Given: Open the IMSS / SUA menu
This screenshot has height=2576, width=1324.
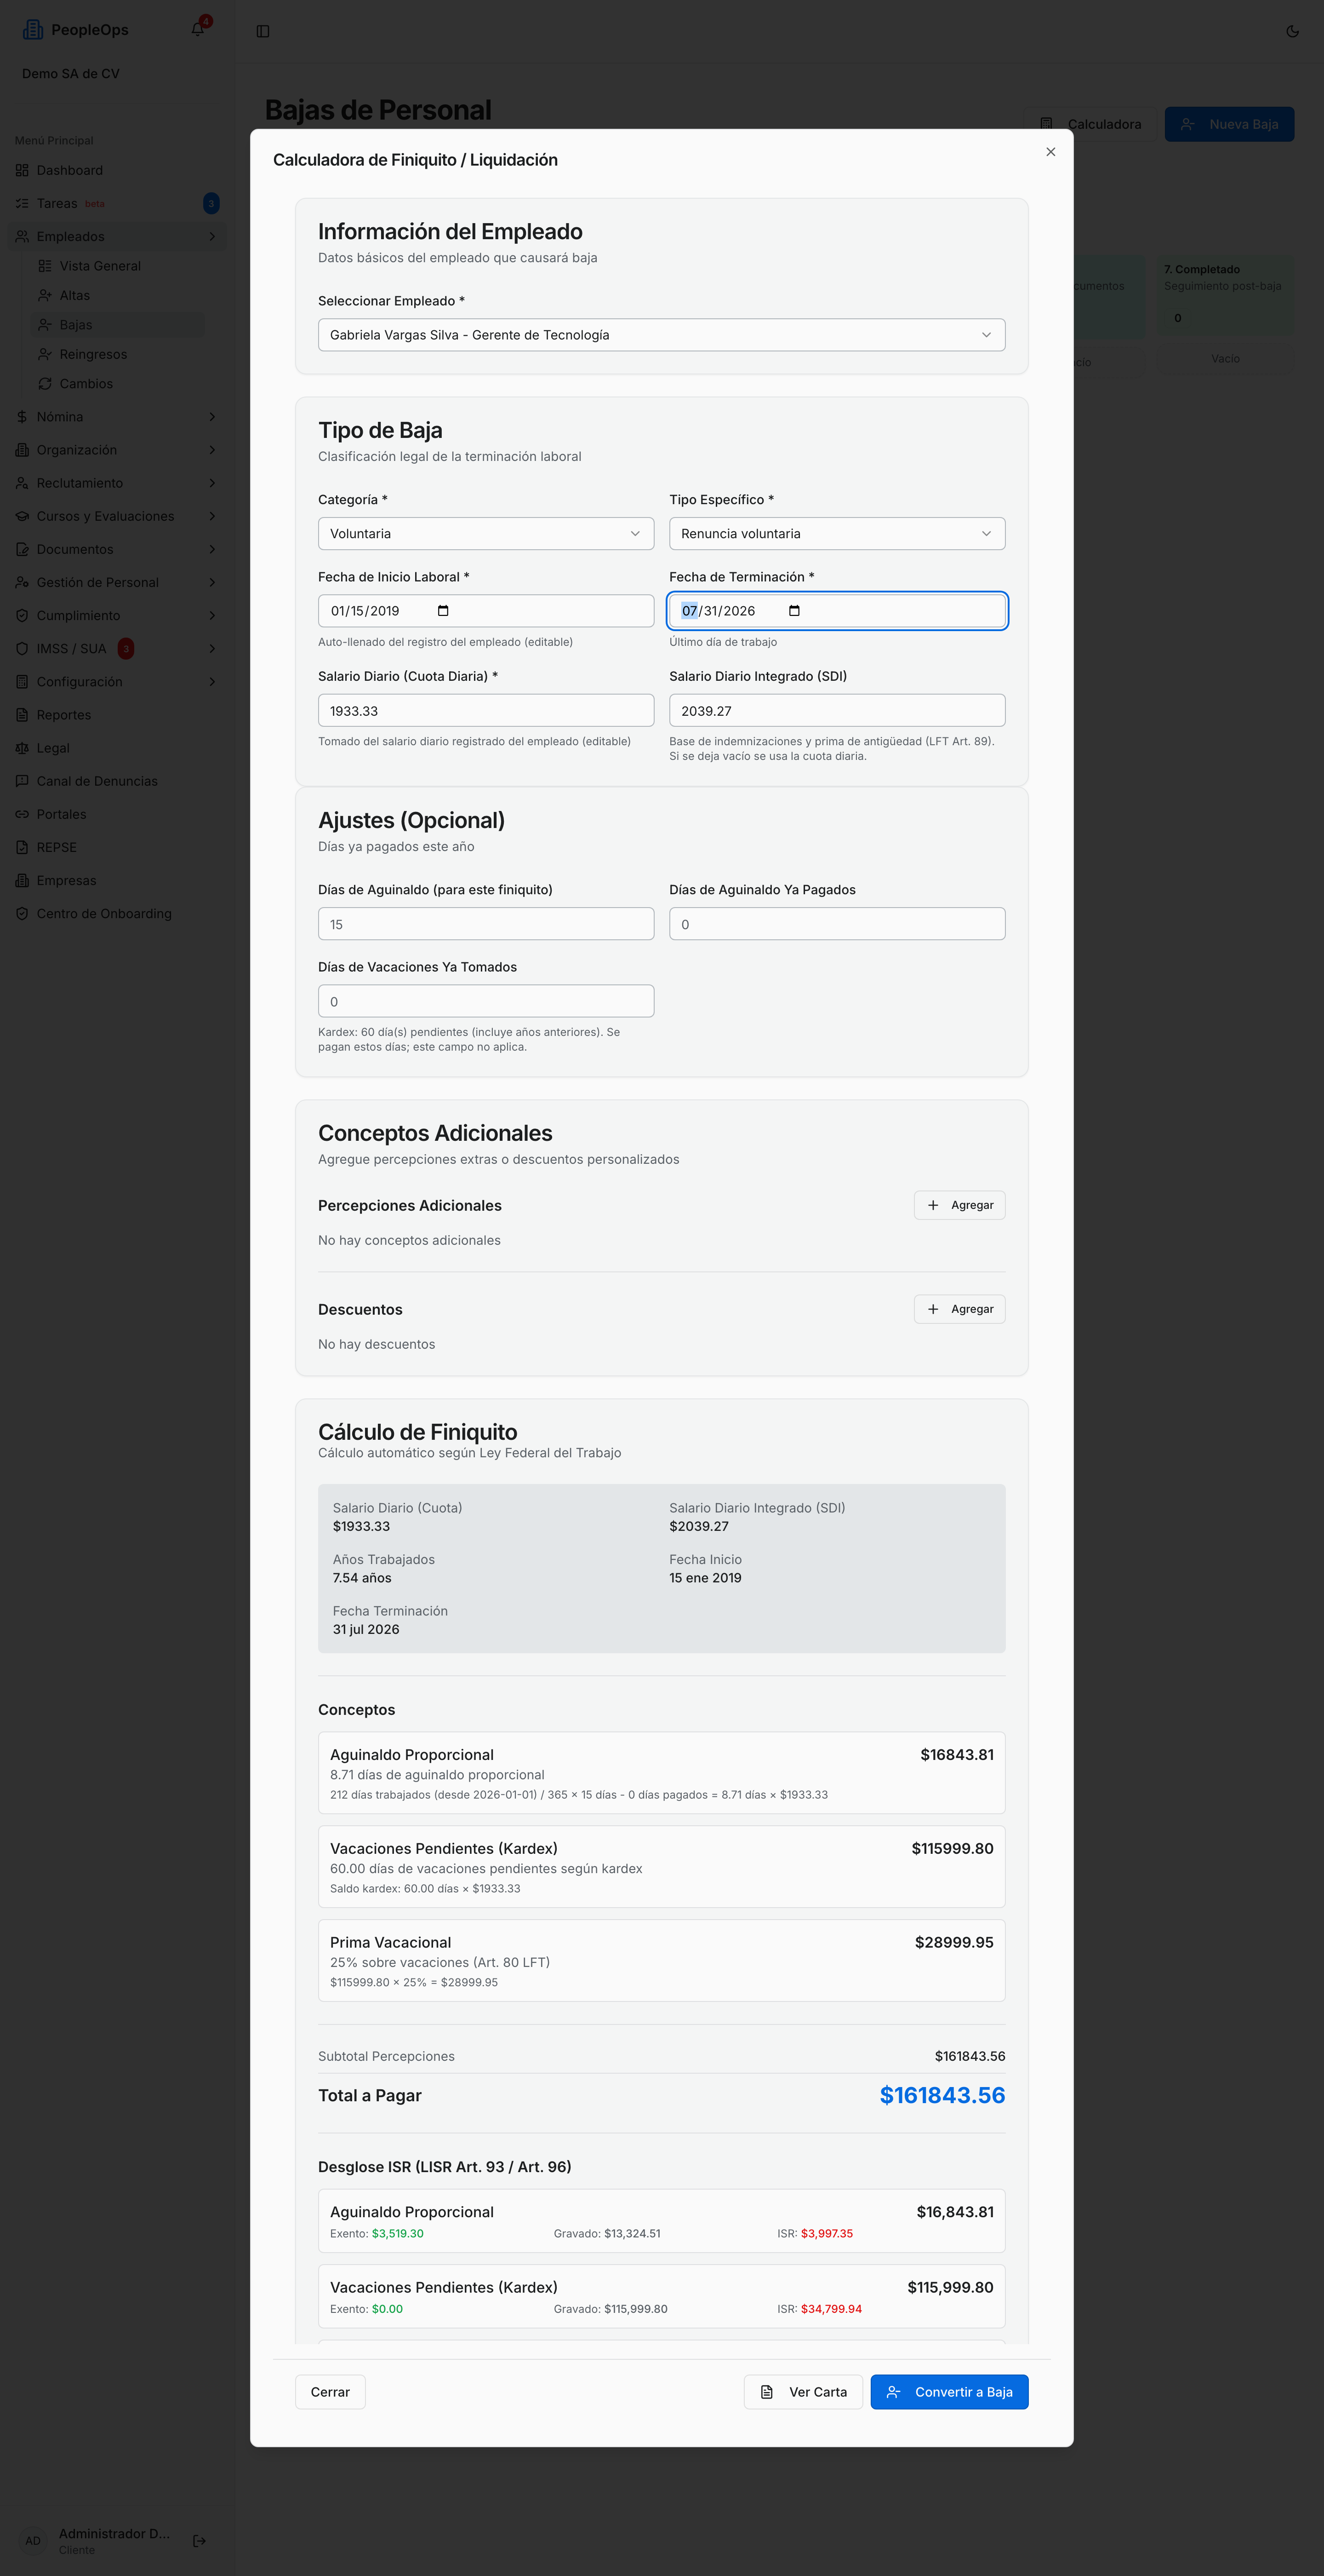Looking at the screenshot, I should tap(117, 649).
